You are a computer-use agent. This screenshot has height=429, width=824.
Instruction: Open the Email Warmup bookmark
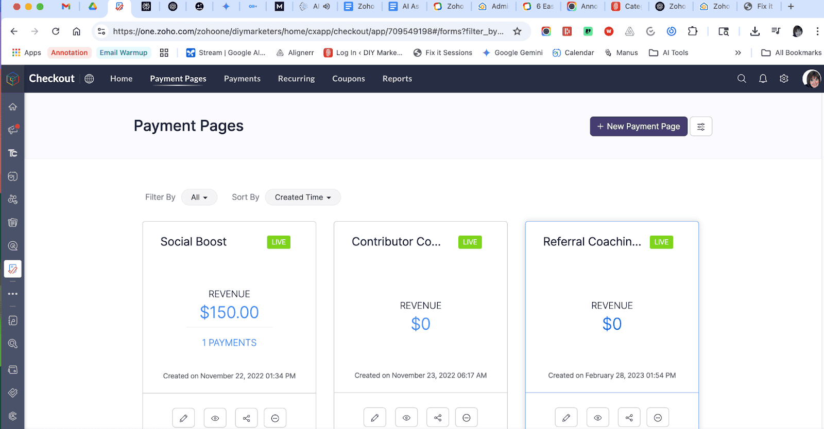pos(124,52)
